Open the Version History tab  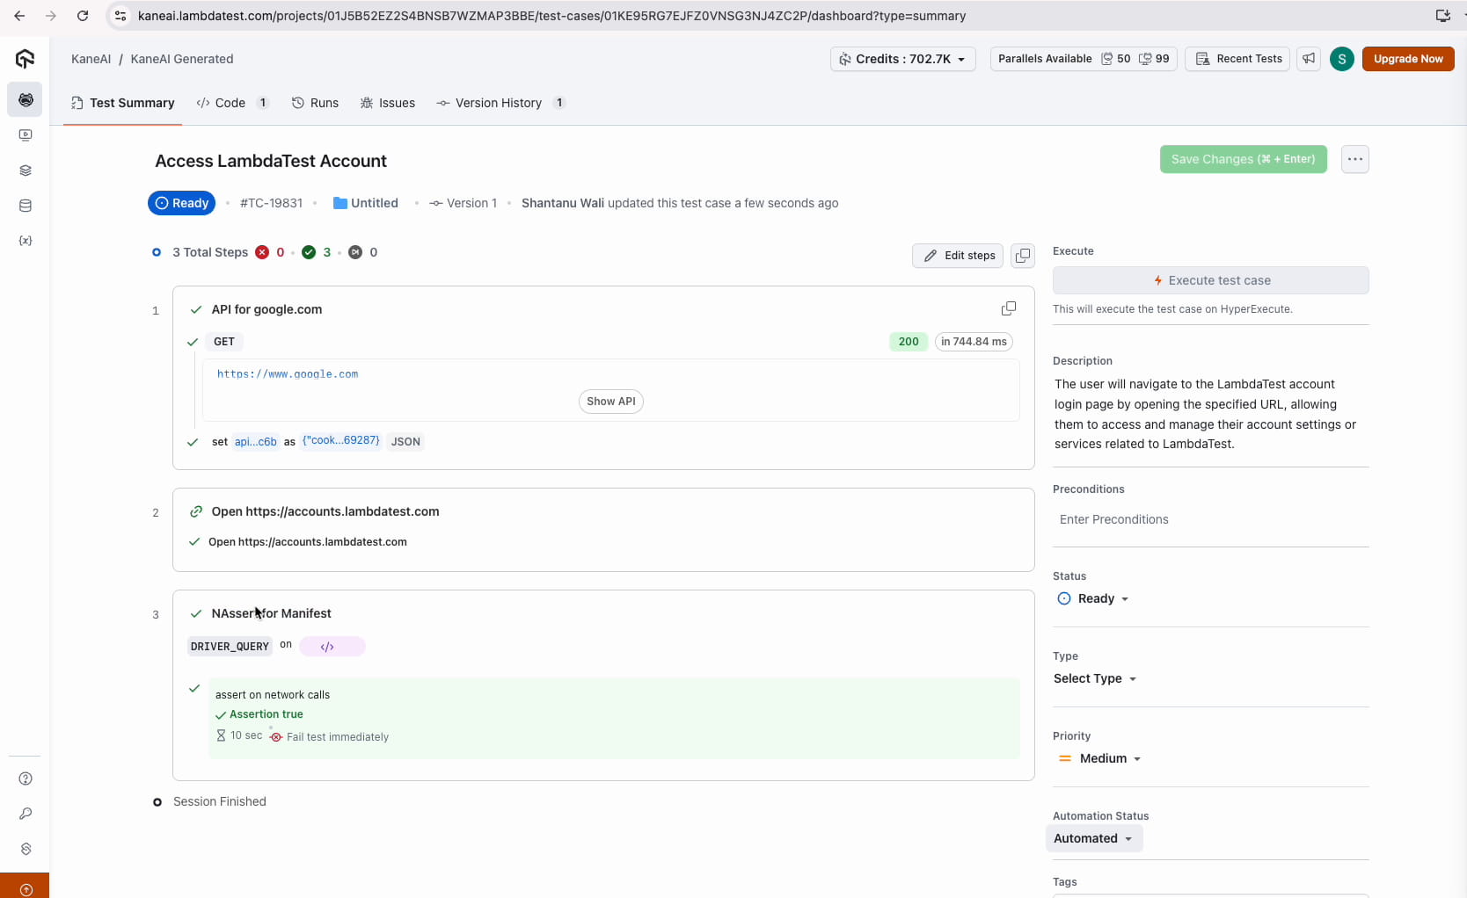[498, 103]
